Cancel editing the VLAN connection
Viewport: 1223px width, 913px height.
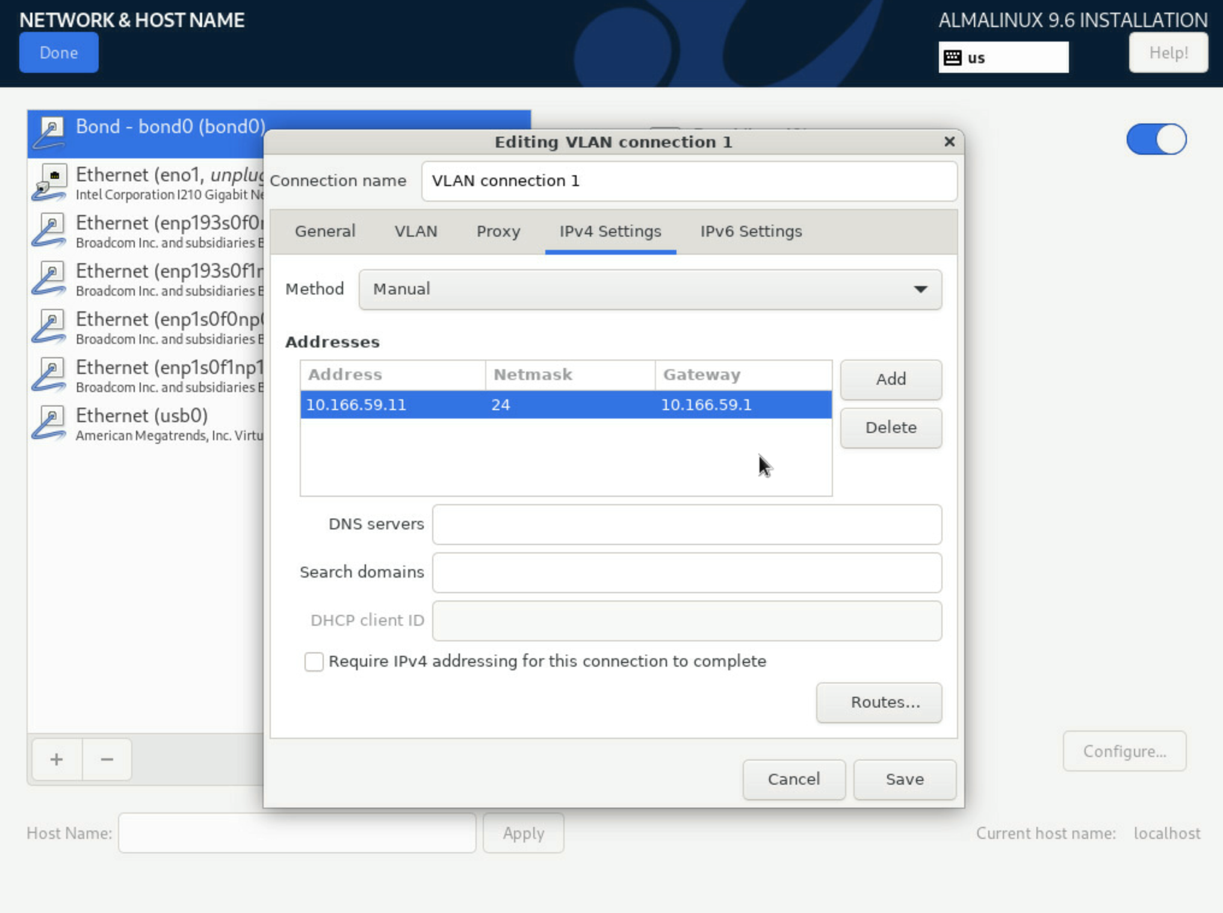pos(794,779)
